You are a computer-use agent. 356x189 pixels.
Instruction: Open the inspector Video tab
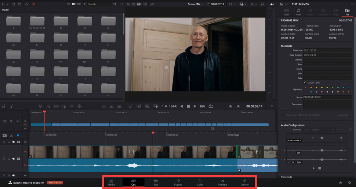tap(286, 12)
